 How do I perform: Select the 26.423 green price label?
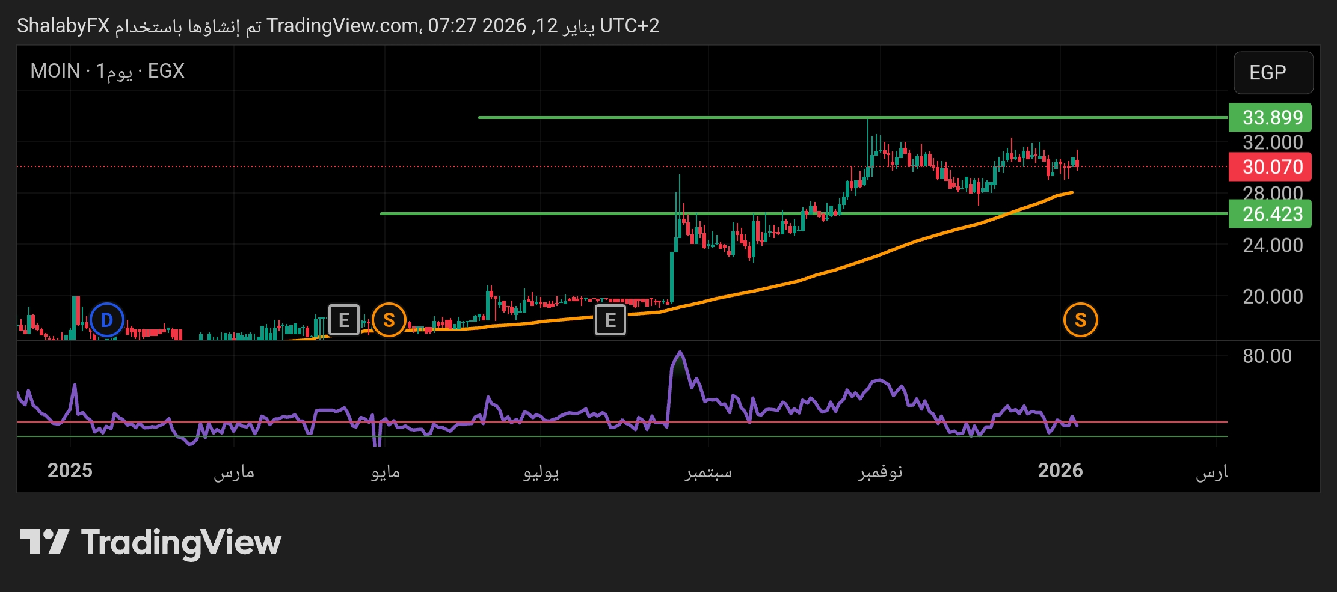tap(1270, 214)
